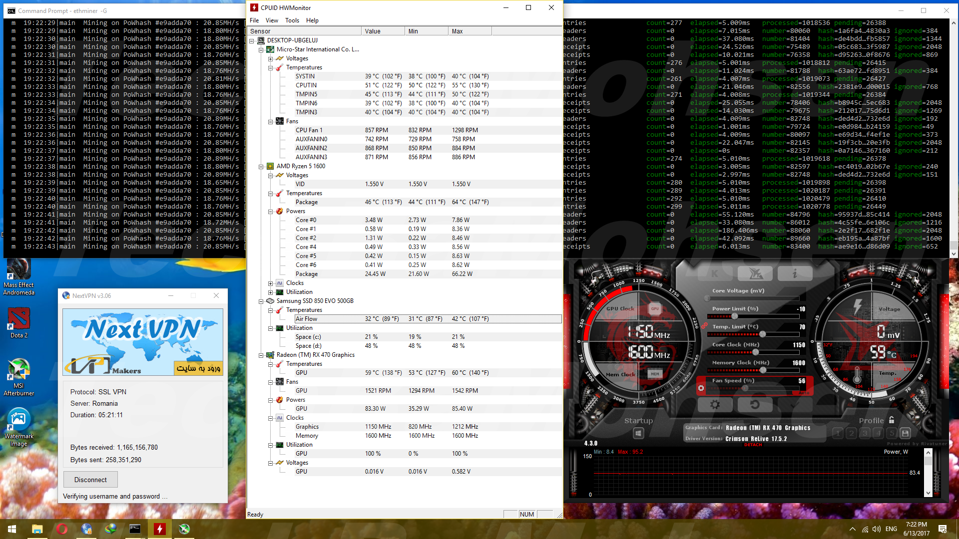Open Afterburner information button

coord(795,273)
